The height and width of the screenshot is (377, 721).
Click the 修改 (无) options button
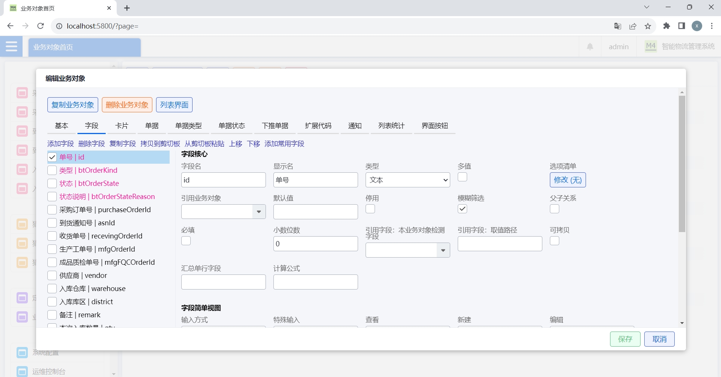tap(568, 180)
